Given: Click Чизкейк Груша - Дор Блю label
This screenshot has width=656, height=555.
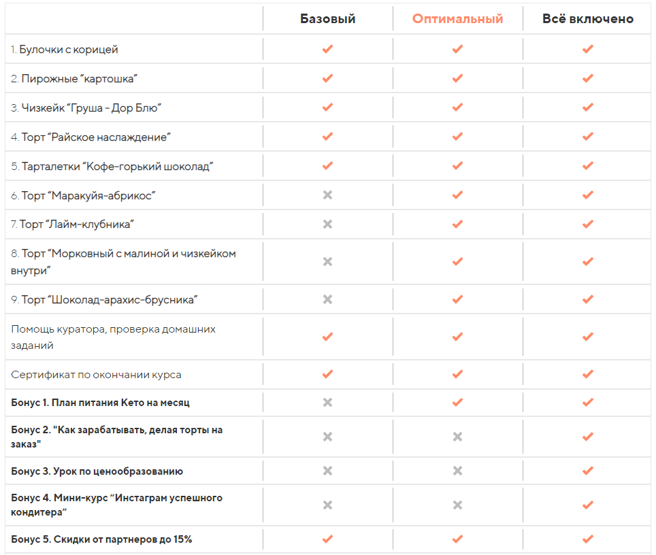Looking at the screenshot, I should tap(86, 108).
